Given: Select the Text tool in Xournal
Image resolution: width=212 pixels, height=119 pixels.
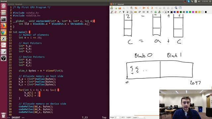Looking at the screenshot, I should click(124, 12).
